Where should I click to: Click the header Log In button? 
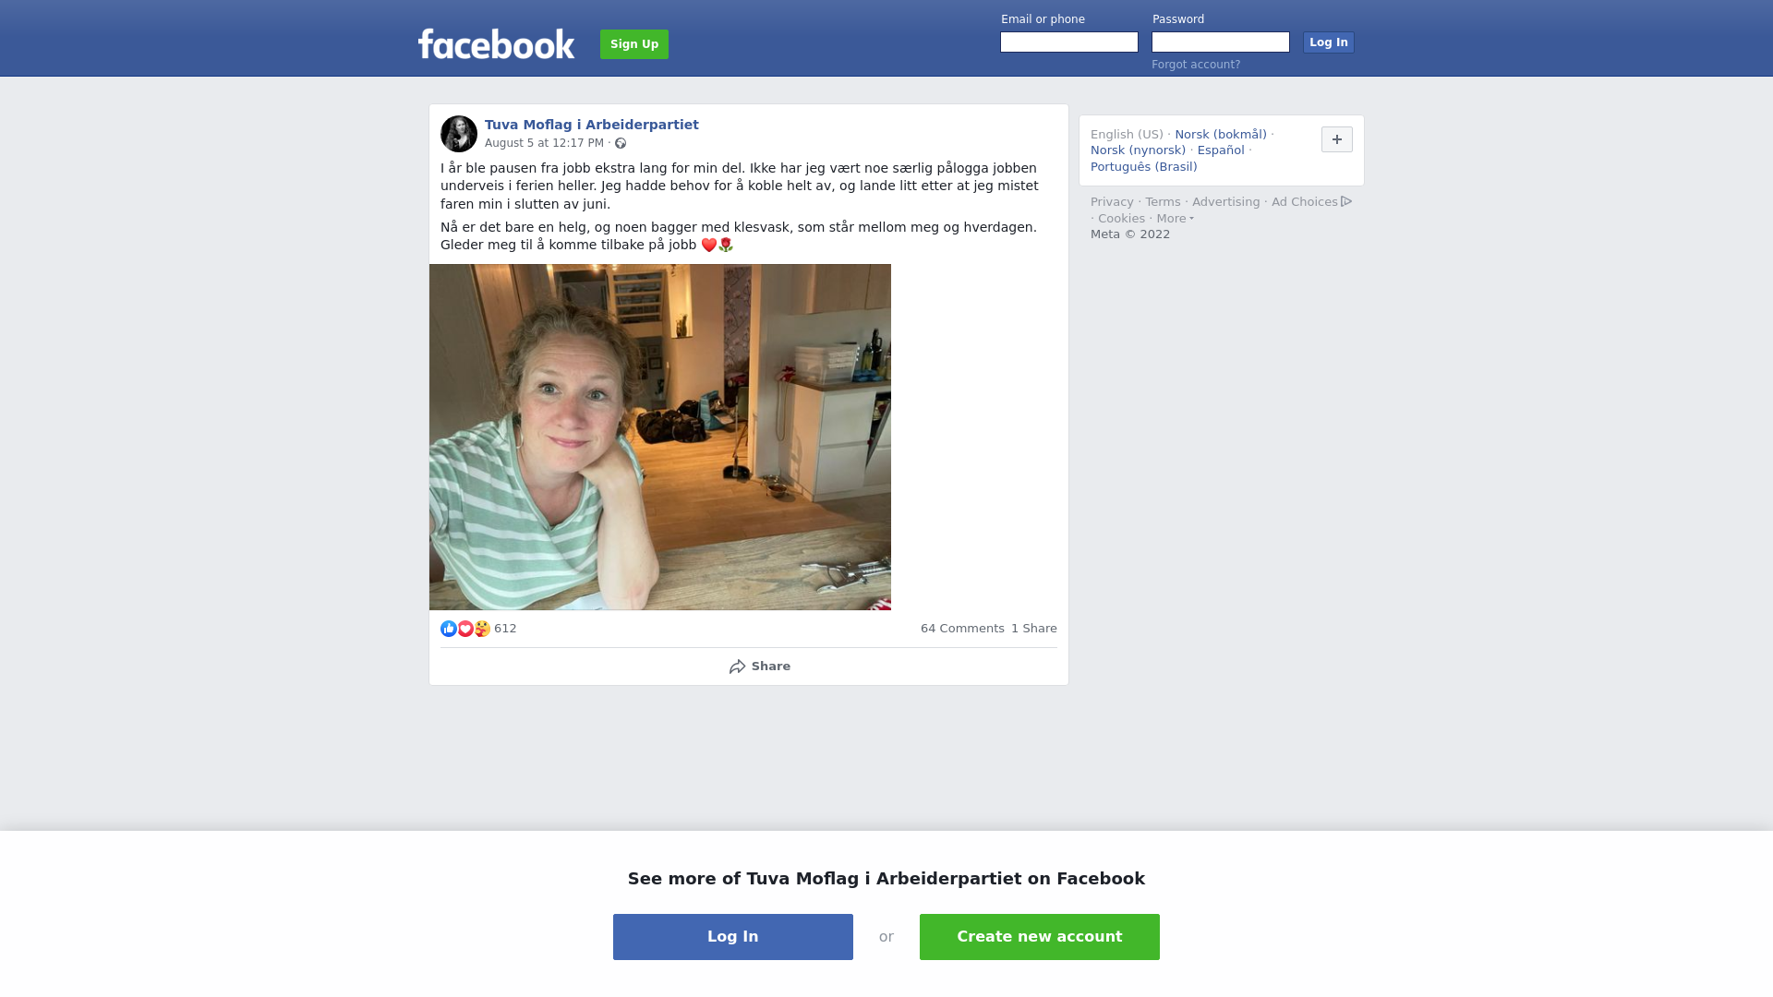(x=1329, y=42)
